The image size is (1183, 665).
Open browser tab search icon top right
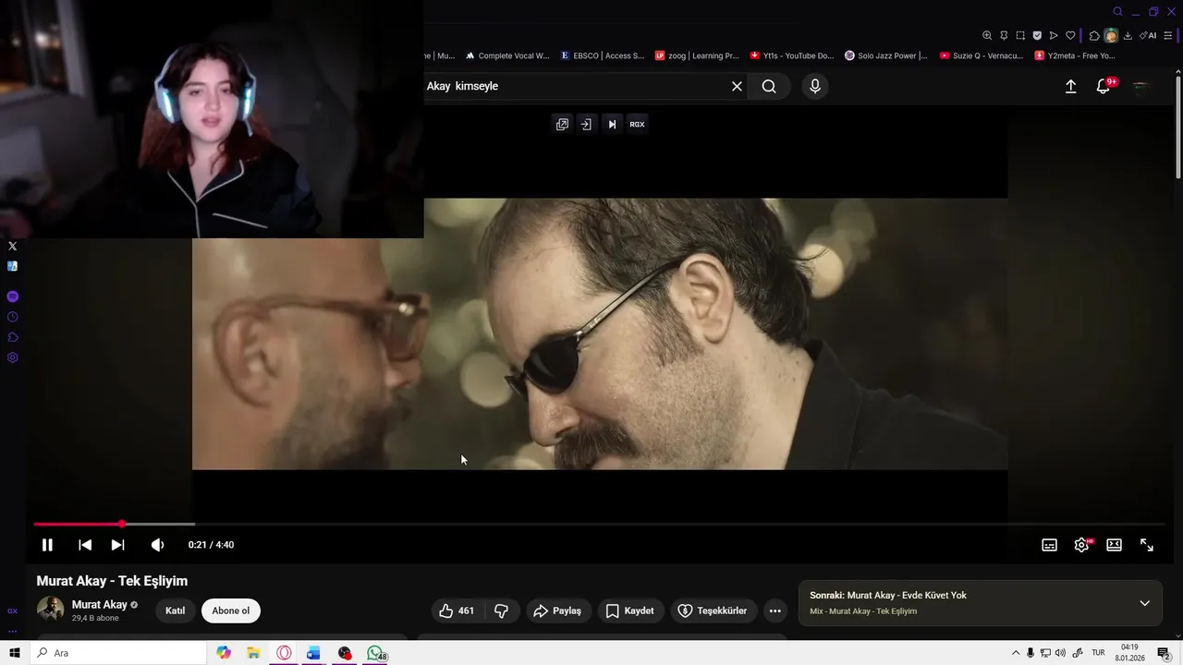pyautogui.click(x=1117, y=11)
